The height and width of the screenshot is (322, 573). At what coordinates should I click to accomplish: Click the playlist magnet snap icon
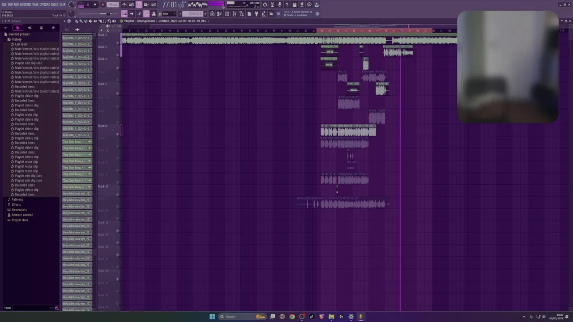coord(69,21)
